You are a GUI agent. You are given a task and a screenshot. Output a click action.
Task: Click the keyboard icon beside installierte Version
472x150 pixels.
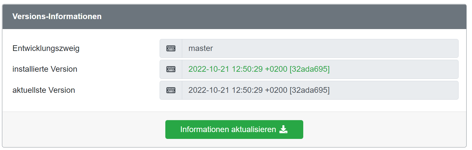(171, 69)
